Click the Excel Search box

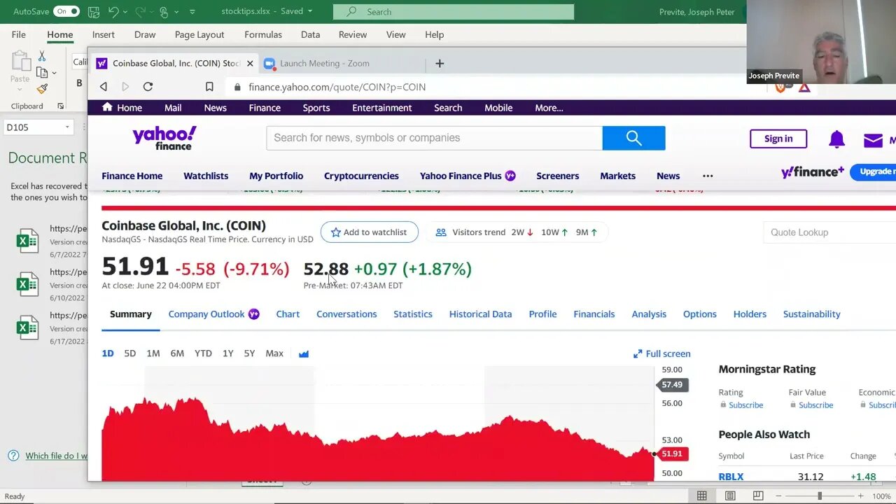[454, 12]
